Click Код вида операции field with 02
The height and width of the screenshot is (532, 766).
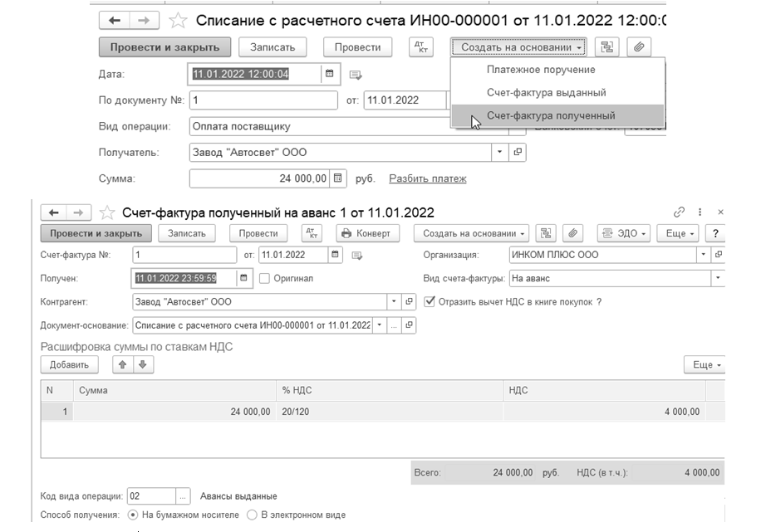(x=151, y=496)
